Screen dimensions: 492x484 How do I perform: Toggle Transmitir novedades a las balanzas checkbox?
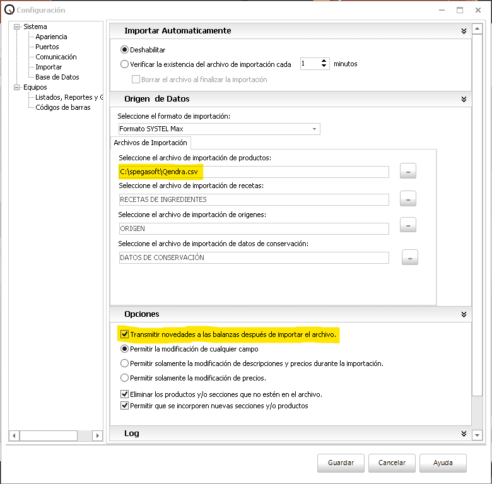pos(124,334)
